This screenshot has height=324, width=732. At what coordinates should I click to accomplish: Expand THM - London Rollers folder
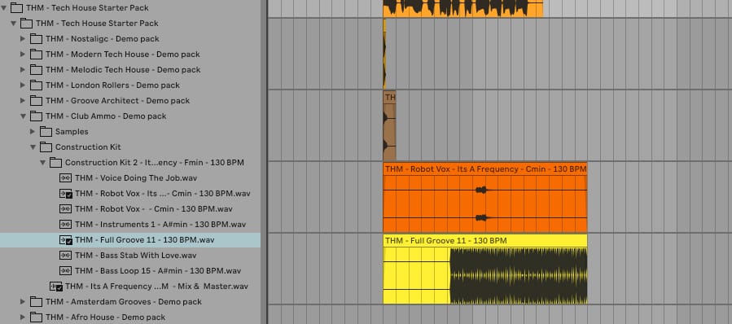(x=23, y=85)
